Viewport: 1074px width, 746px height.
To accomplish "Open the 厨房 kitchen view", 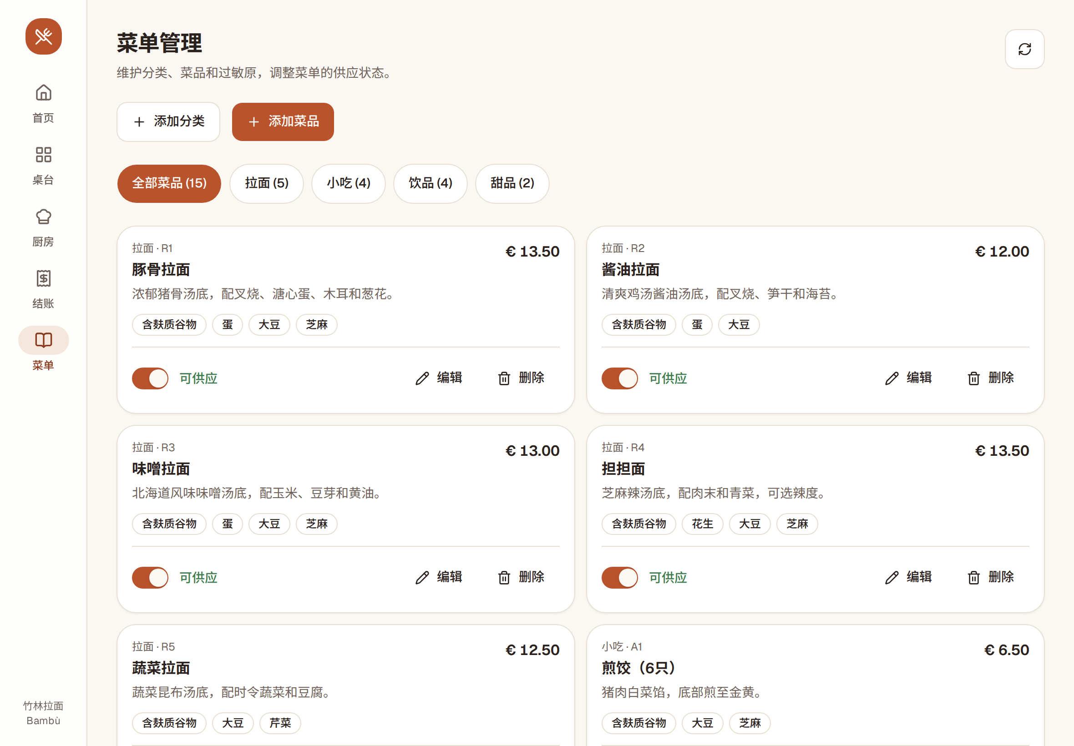I will 44,227.
